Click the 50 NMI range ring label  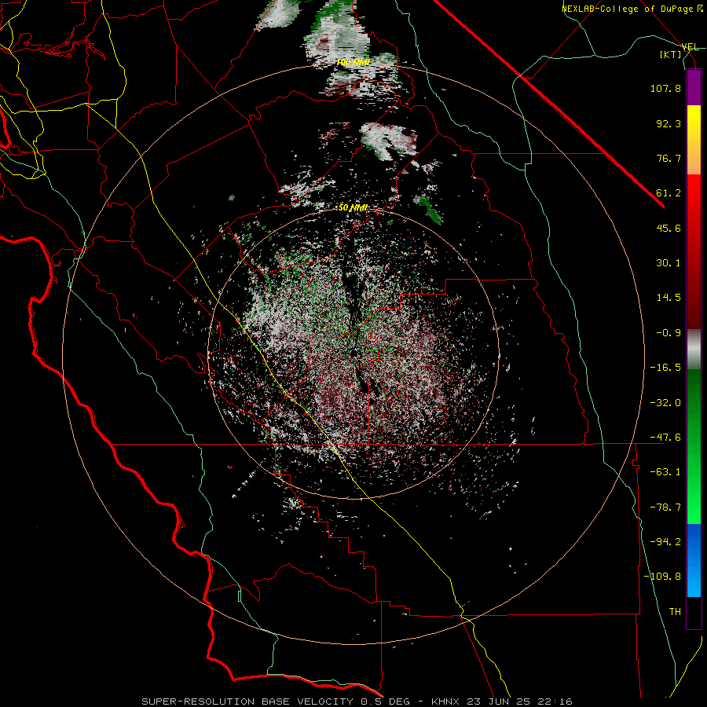(x=353, y=208)
